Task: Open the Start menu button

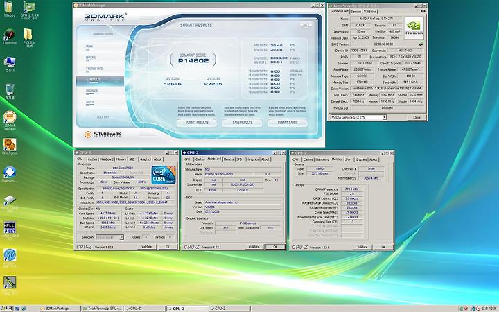Action: [x=7, y=309]
